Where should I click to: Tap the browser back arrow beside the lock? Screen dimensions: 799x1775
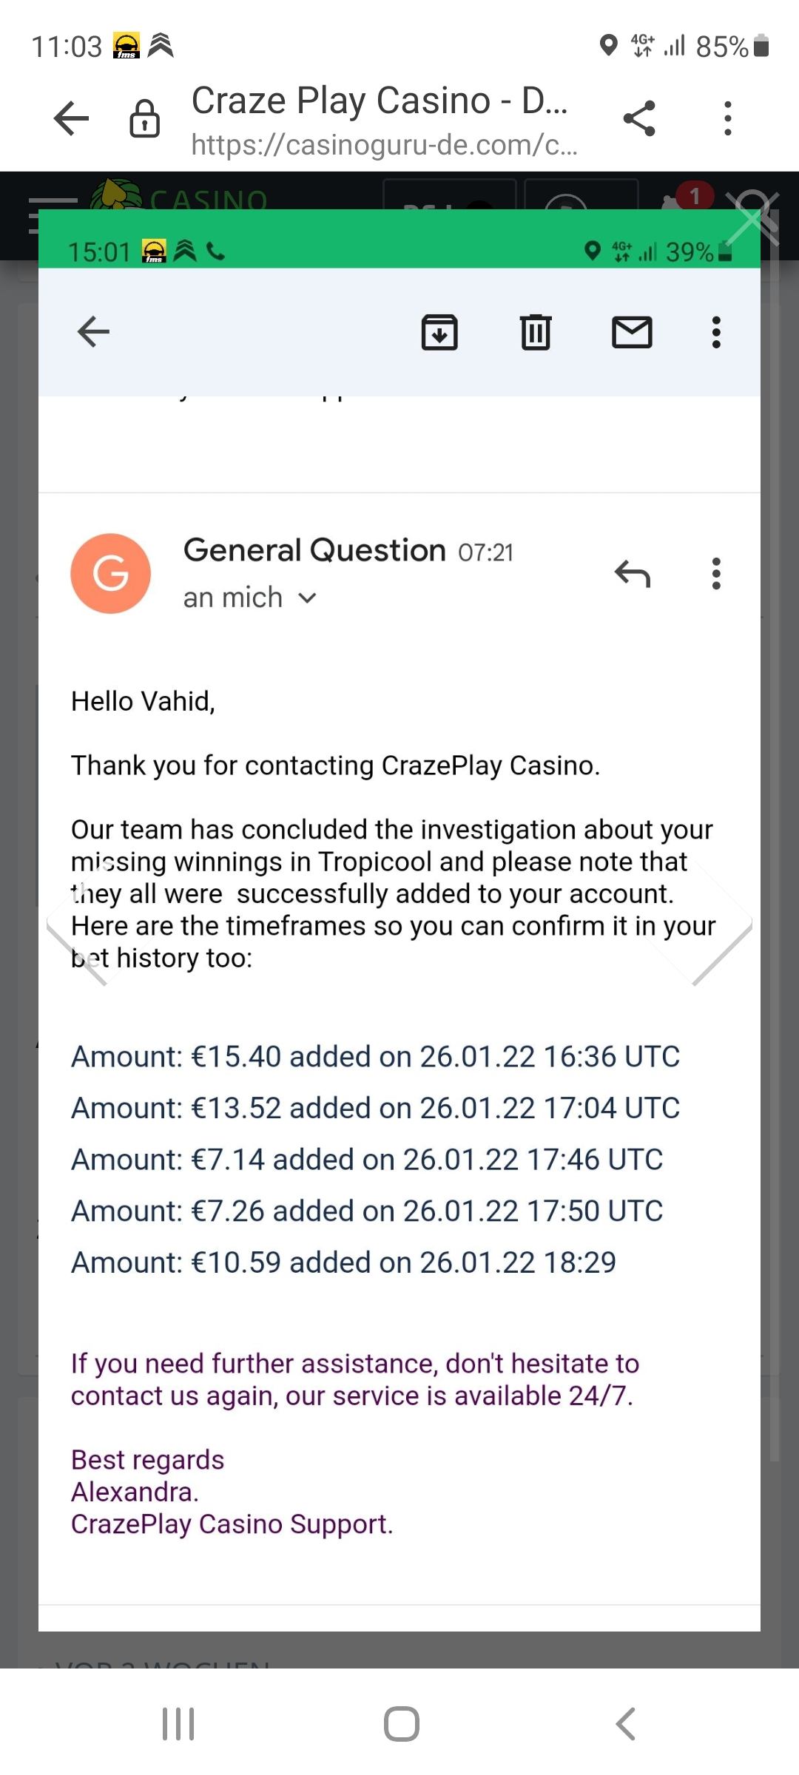72,118
